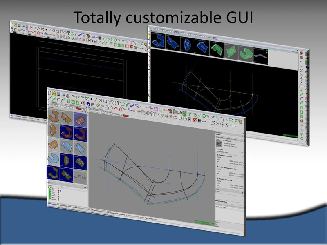Select the Text T tool in front window
Viewport: 327px width, 245px height.
[119, 103]
